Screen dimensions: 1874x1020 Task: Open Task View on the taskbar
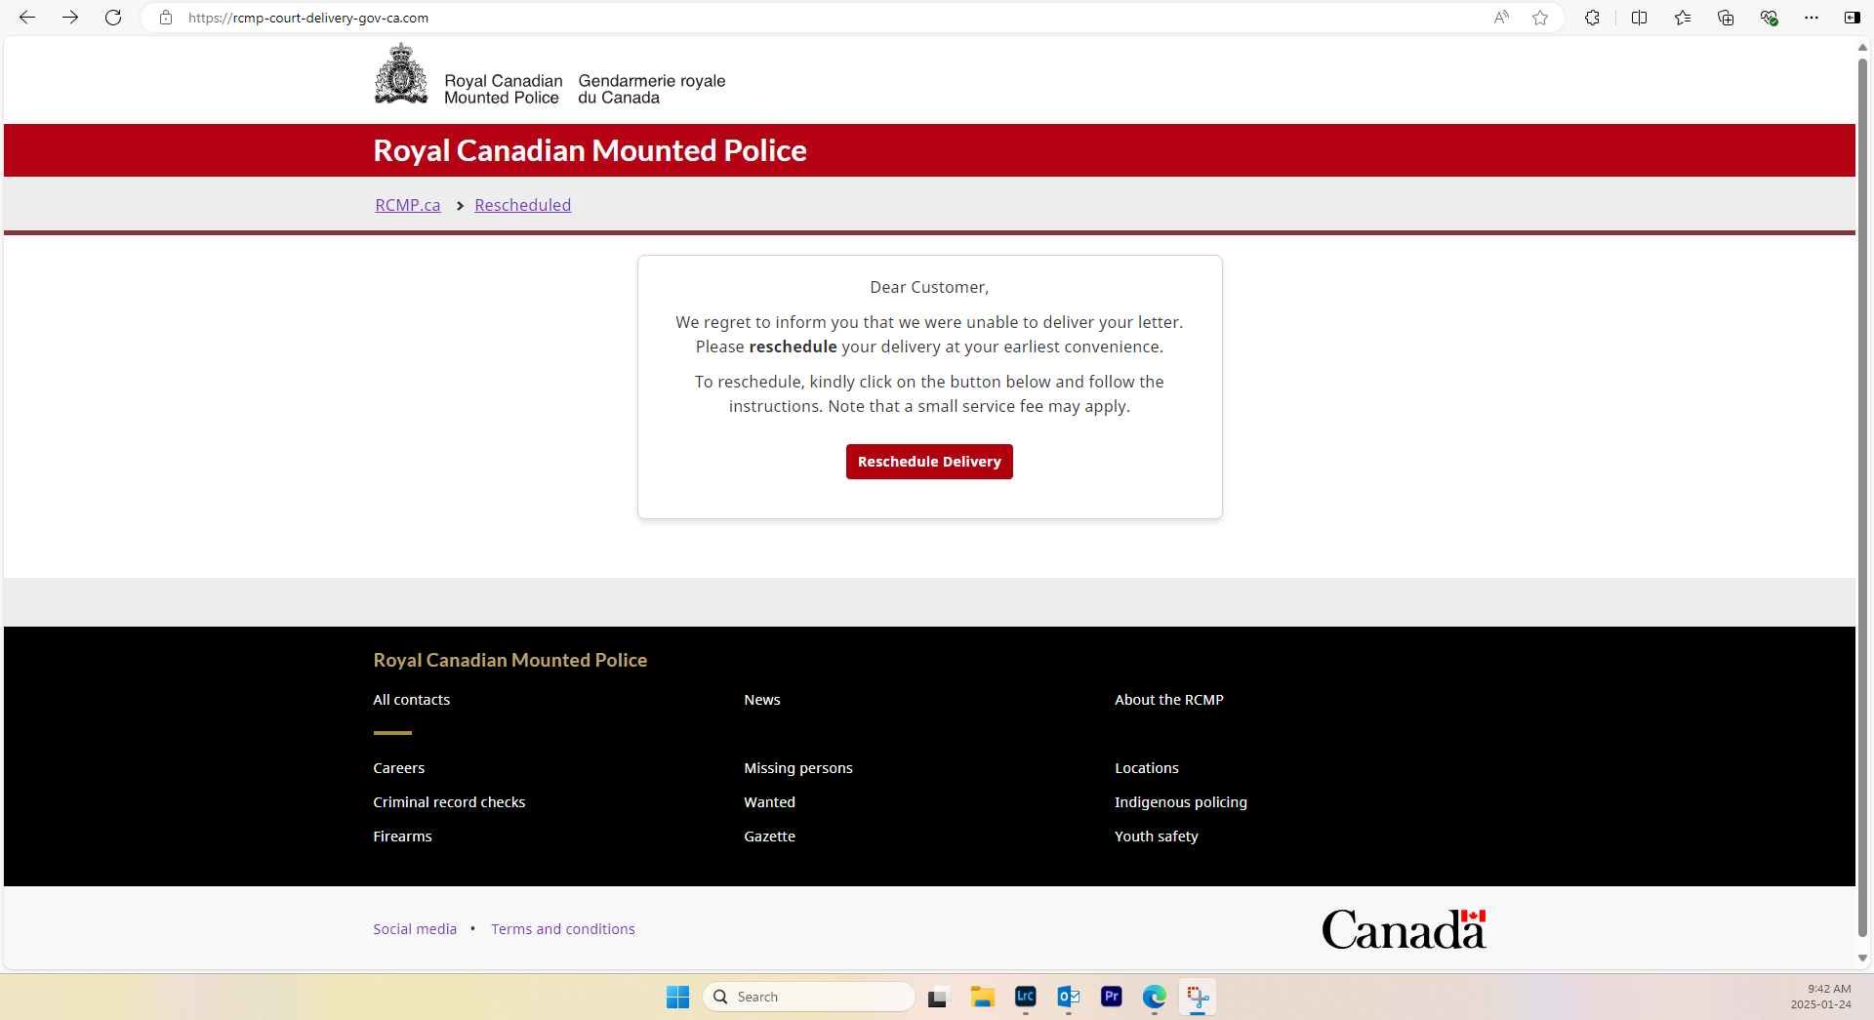point(938,997)
